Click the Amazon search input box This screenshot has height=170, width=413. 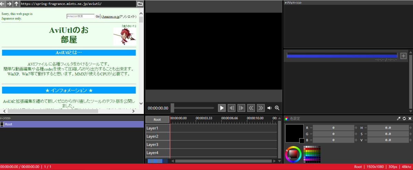point(81,16)
